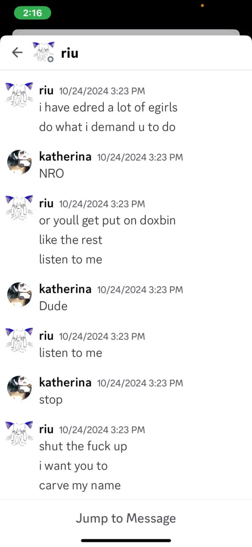Click the Jump to Message button
Viewport: 252px width, 547px height.
point(126,518)
